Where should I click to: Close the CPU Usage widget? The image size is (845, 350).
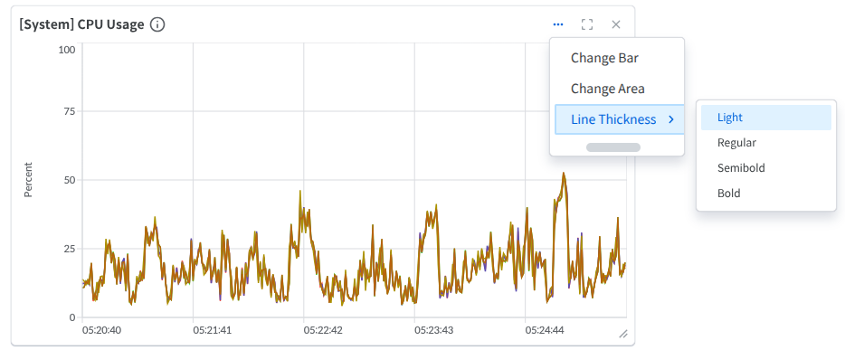[x=616, y=24]
